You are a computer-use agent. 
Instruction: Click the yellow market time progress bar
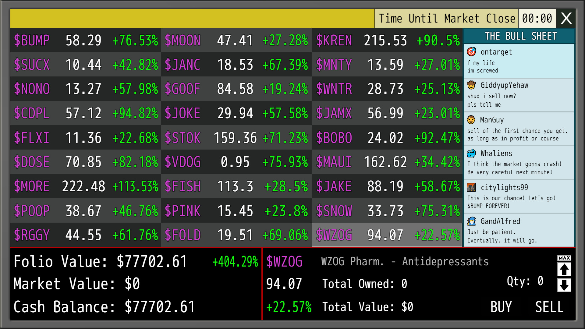[192, 19]
